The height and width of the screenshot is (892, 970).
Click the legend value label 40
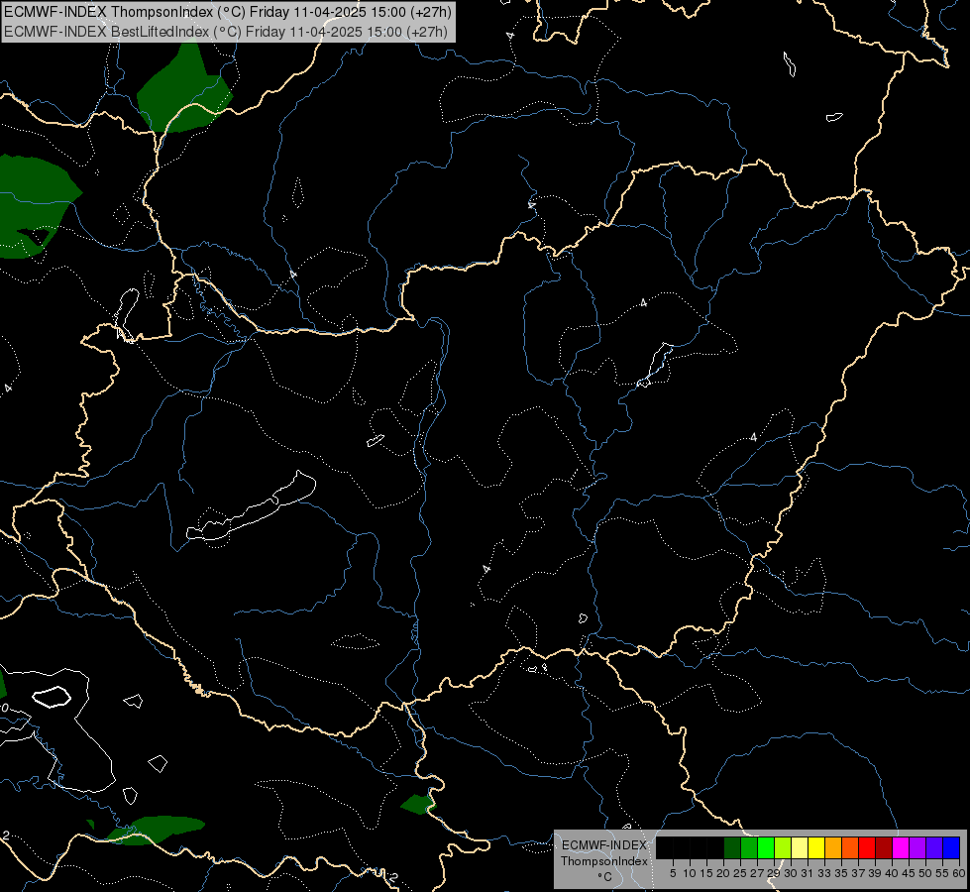[892, 873]
